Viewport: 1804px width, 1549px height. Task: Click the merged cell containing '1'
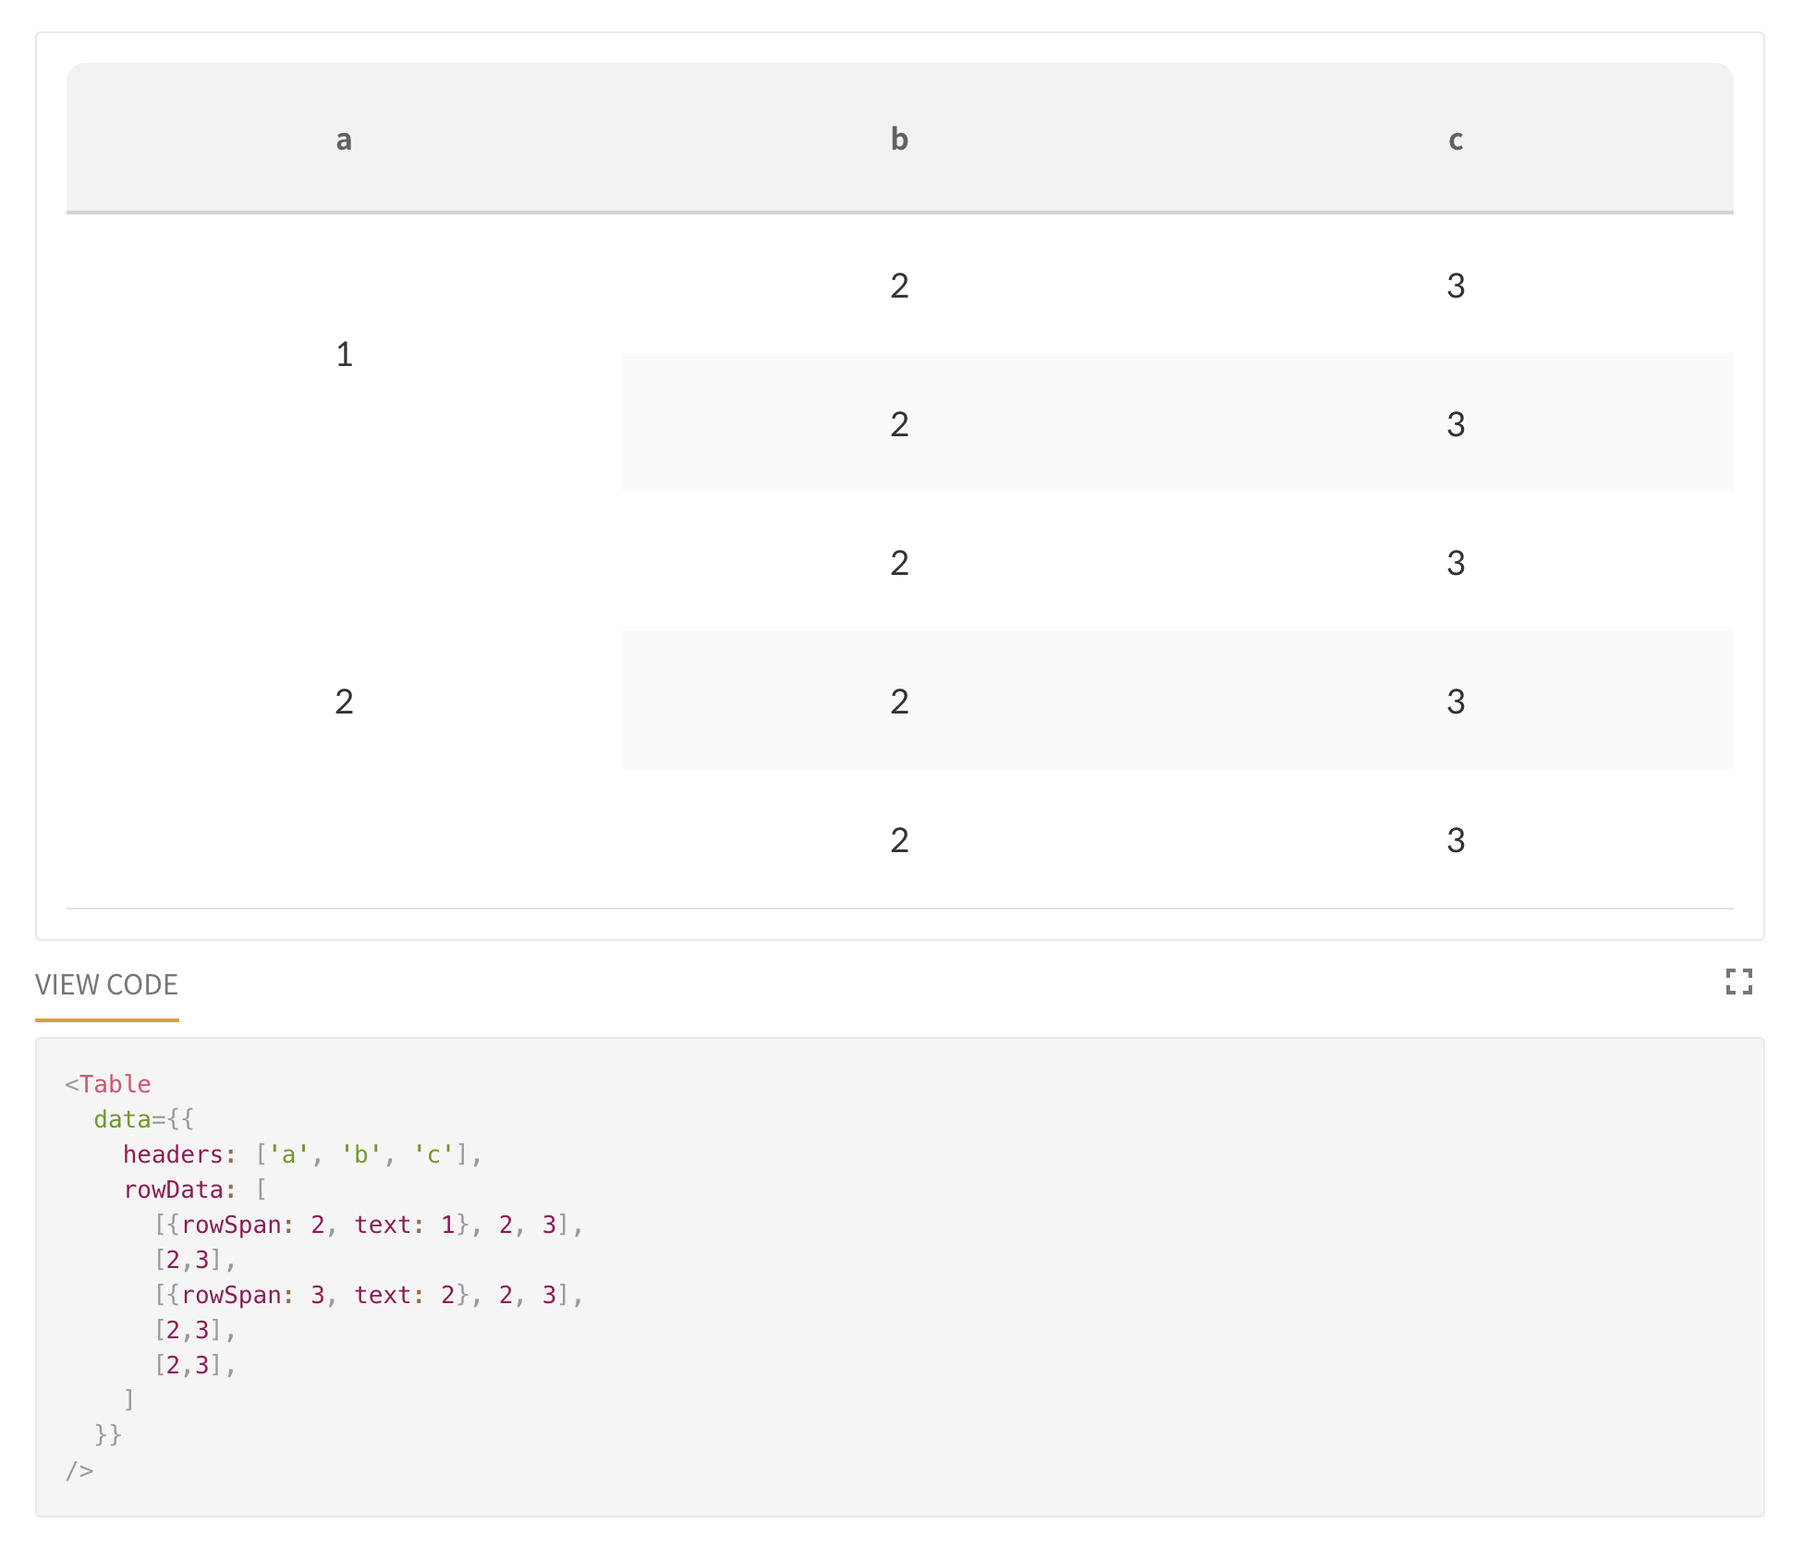point(344,354)
